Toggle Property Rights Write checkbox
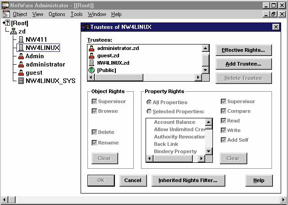The height and width of the screenshot is (205, 288). (x=223, y=130)
